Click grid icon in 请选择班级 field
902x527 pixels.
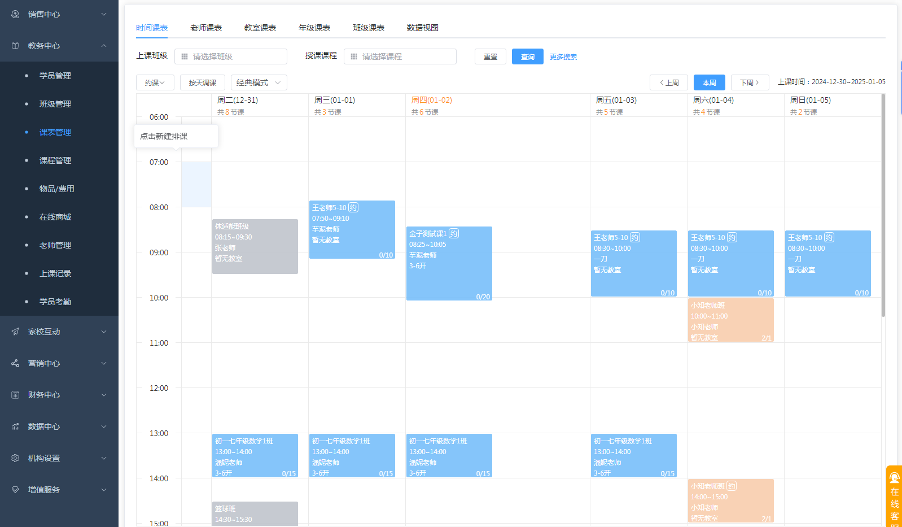185,56
